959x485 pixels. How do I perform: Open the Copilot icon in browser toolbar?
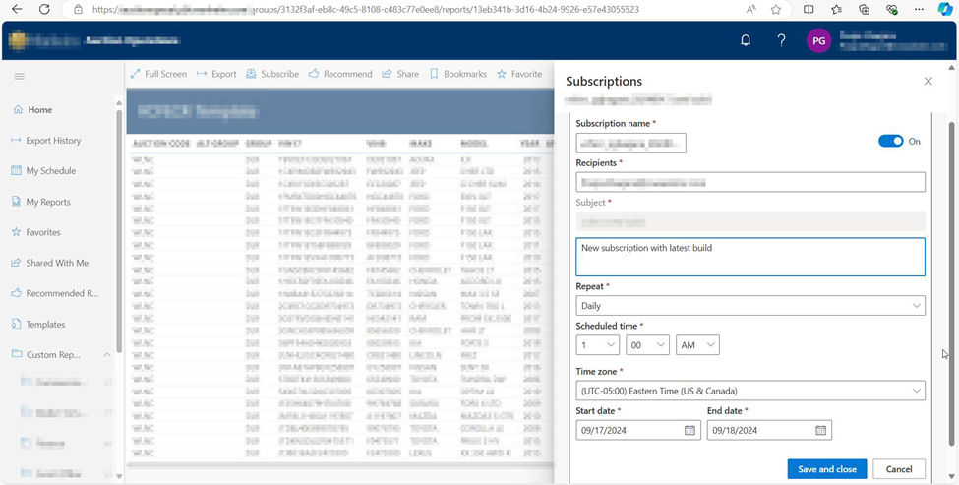[945, 9]
